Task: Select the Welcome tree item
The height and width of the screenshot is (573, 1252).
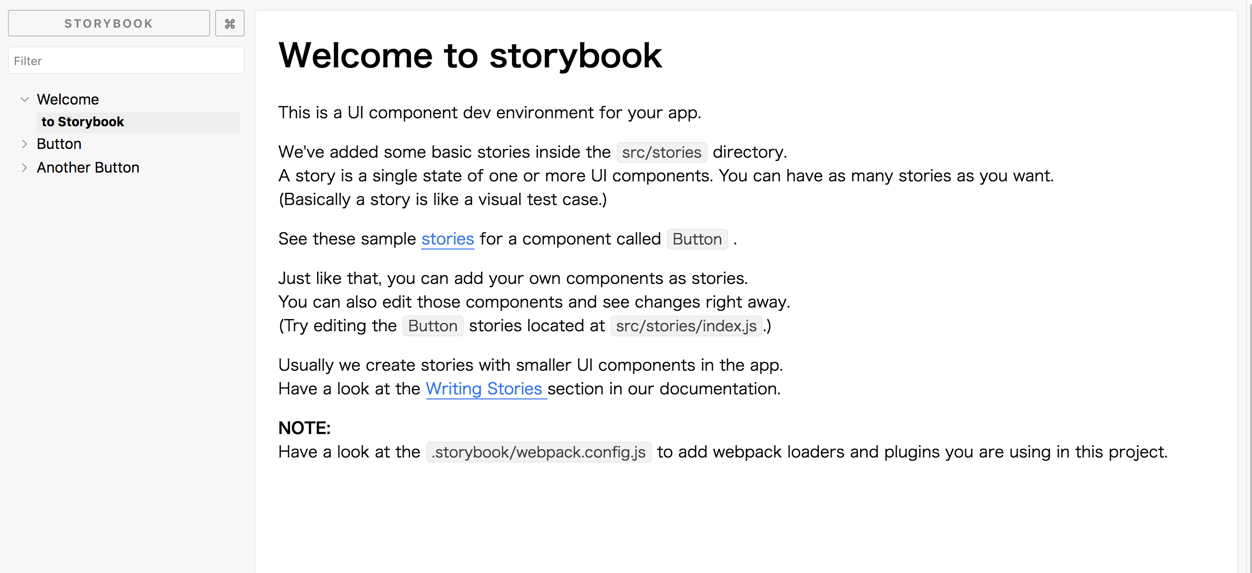Action: (68, 99)
